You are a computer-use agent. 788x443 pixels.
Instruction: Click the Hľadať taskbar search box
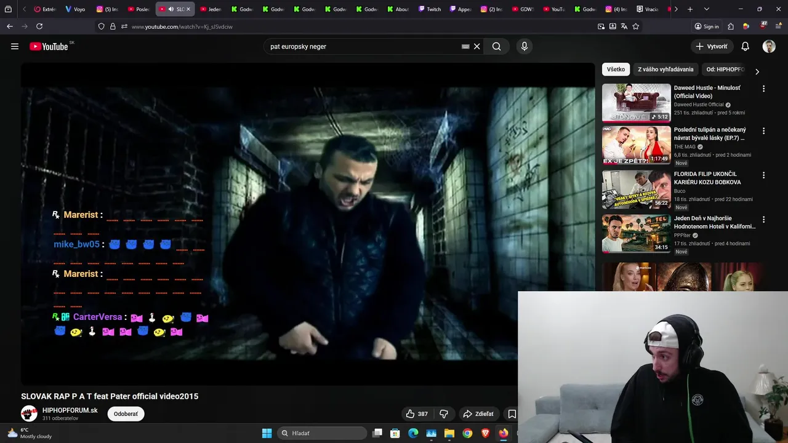[x=323, y=433]
